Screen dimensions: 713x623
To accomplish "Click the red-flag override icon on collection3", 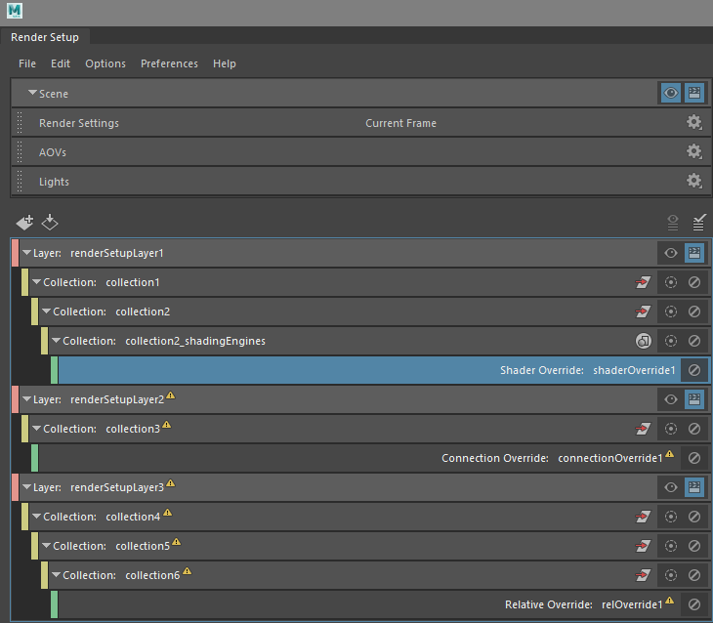I will (644, 429).
